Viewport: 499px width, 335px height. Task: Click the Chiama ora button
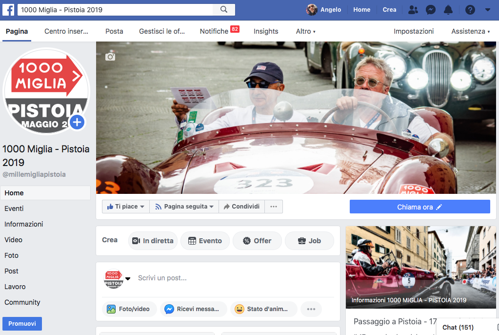tap(420, 207)
